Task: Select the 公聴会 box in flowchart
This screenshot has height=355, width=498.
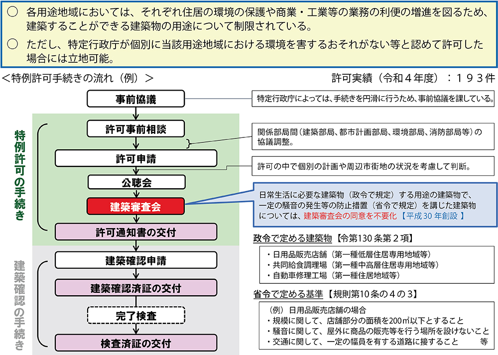Action: pyautogui.click(x=135, y=182)
